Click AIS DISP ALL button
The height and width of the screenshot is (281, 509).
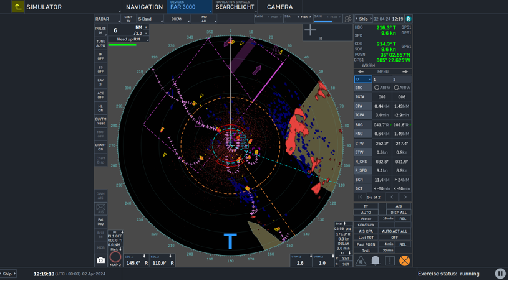click(x=399, y=213)
